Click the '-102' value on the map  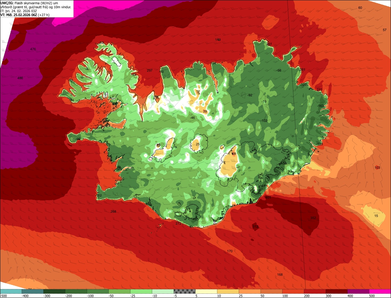coord(264,121)
